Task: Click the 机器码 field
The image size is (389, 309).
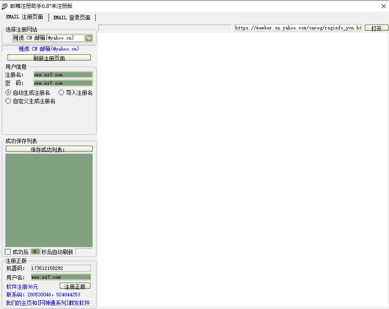Action: tap(61, 268)
